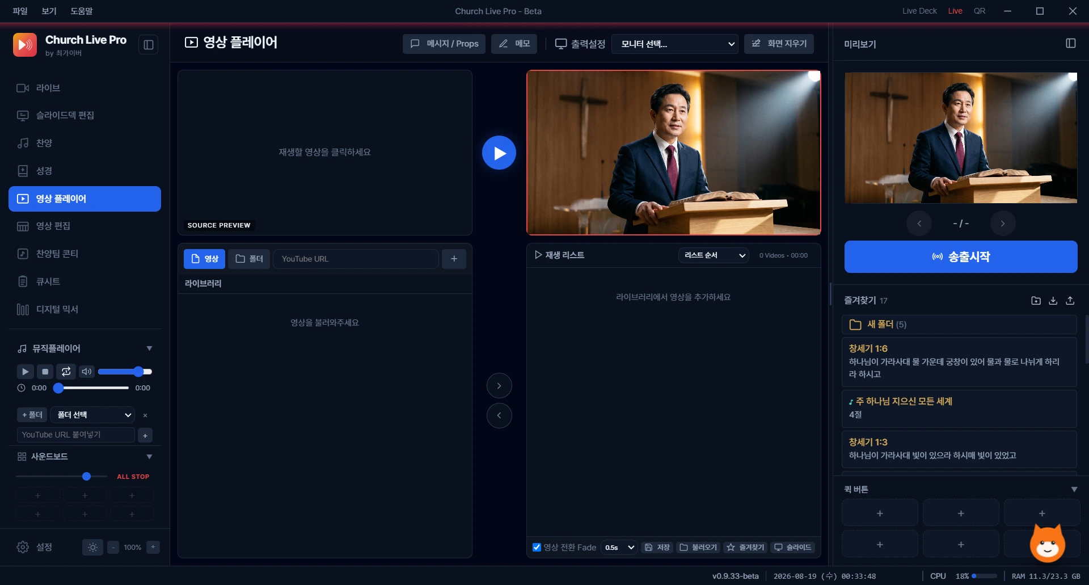Click the 송출시작 broadcast button
This screenshot has height=585, width=1089.
(x=961, y=257)
